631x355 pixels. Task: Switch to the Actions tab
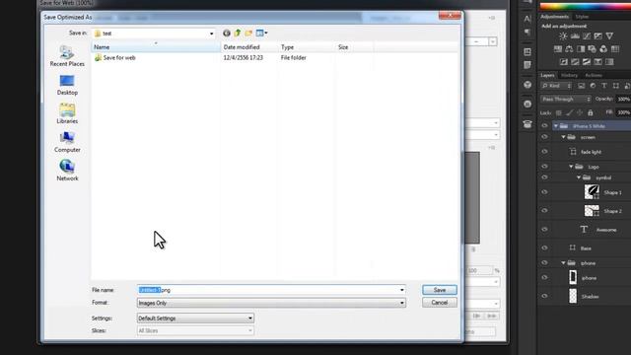click(x=594, y=75)
